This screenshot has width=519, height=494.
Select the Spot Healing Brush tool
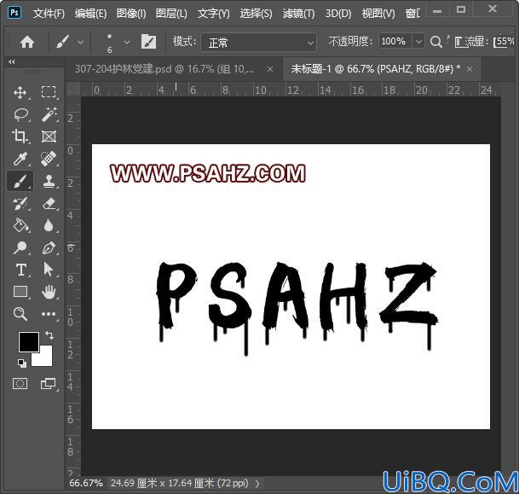[x=49, y=159]
